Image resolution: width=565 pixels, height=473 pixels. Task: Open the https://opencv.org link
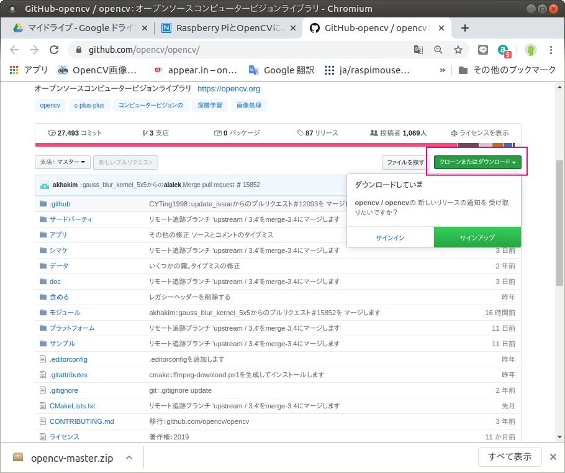pyautogui.click(x=228, y=89)
